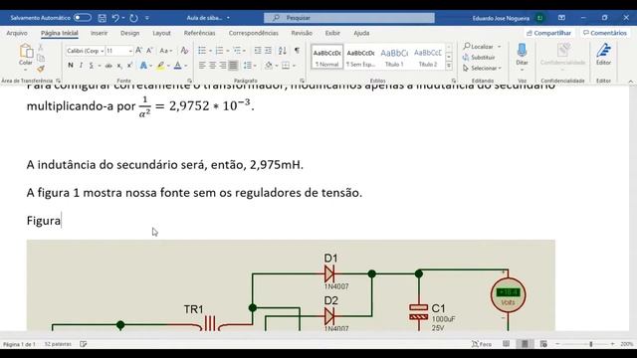The height and width of the screenshot is (358, 637).
Task: Open the Revisão tab
Action: [302, 33]
